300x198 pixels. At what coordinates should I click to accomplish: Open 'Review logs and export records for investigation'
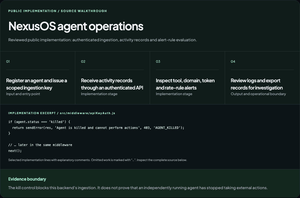click(257, 84)
